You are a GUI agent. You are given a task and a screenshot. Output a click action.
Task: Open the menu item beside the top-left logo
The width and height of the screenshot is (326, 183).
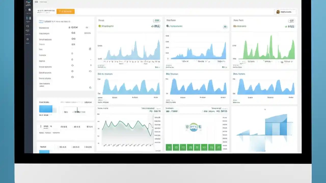click(x=43, y=2)
